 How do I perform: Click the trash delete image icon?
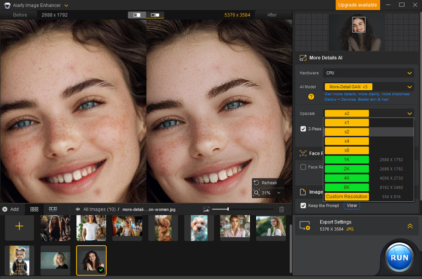pyautogui.click(x=281, y=210)
